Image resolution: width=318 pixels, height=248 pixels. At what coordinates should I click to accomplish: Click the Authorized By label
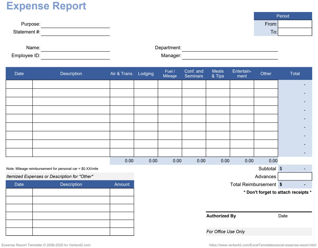click(x=221, y=216)
